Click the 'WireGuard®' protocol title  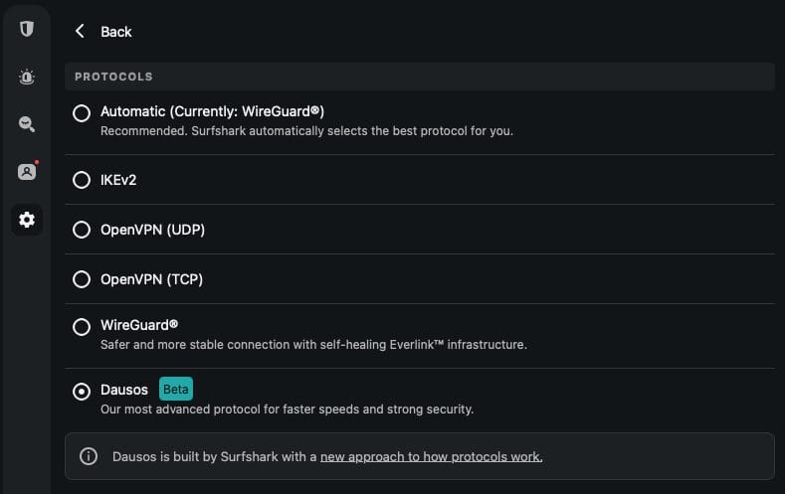pos(139,325)
